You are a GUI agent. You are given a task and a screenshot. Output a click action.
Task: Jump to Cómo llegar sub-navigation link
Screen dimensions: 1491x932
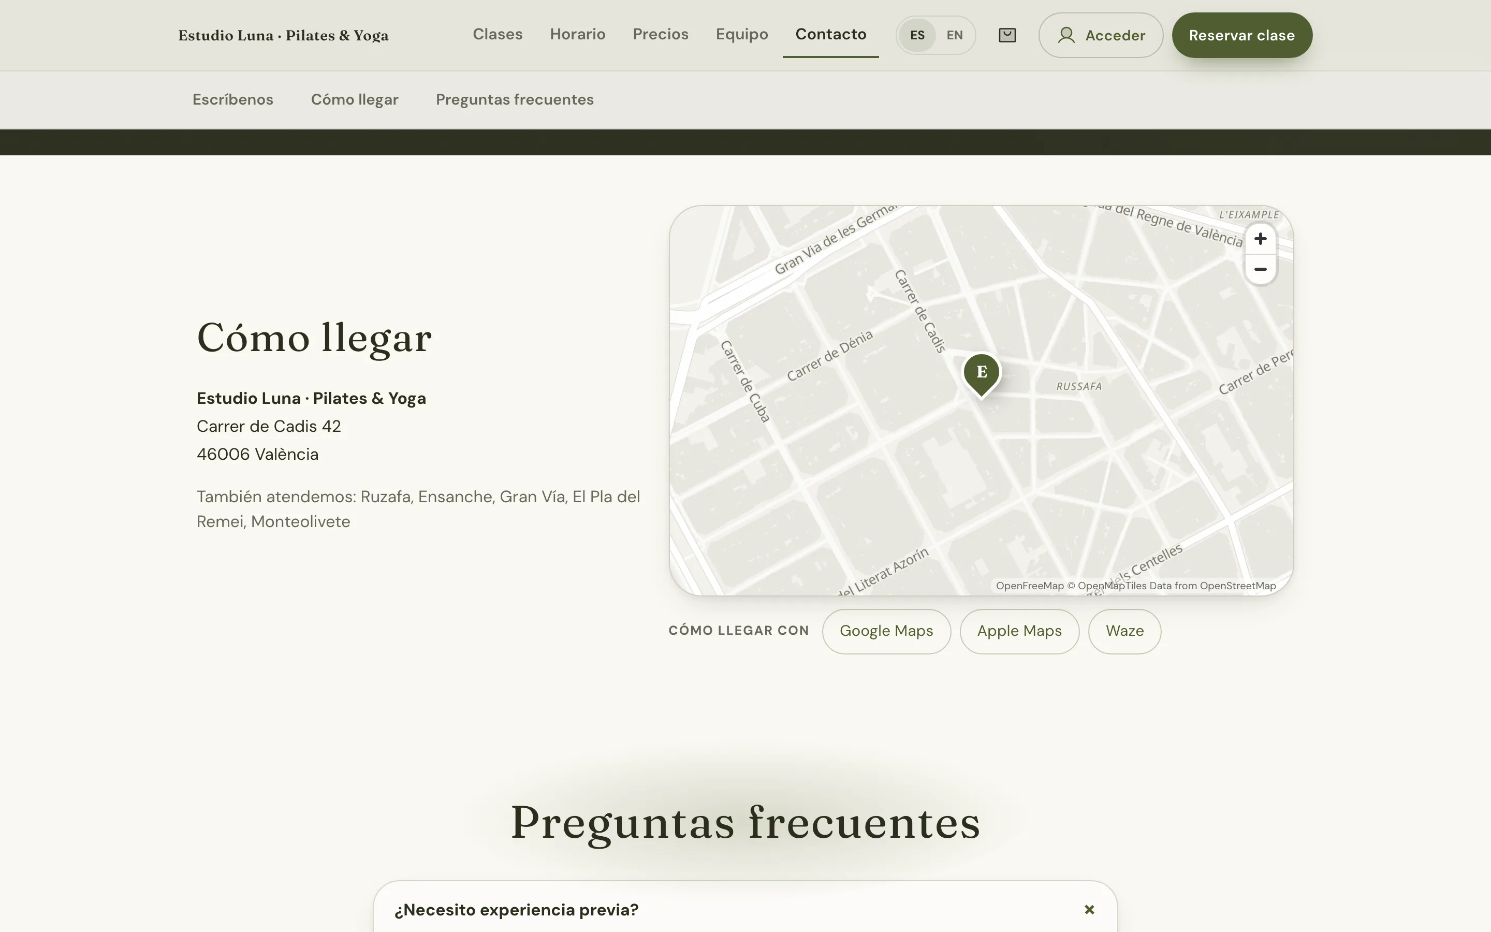click(x=354, y=99)
